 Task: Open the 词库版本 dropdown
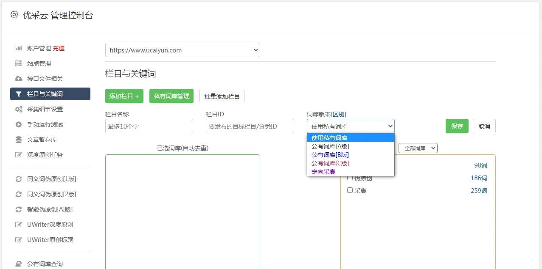coord(350,126)
